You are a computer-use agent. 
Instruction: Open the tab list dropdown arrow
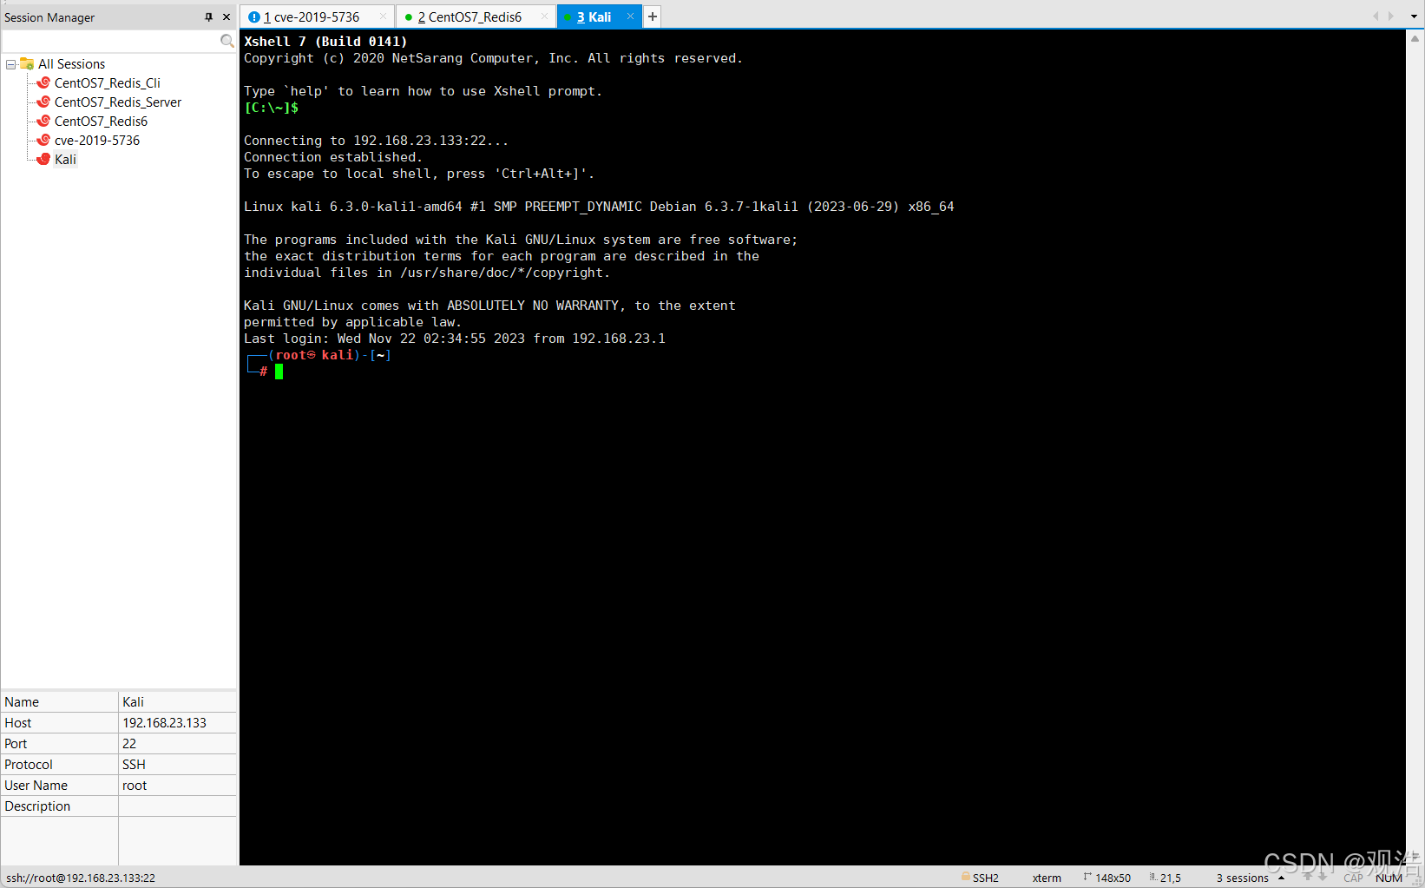pyautogui.click(x=1414, y=16)
